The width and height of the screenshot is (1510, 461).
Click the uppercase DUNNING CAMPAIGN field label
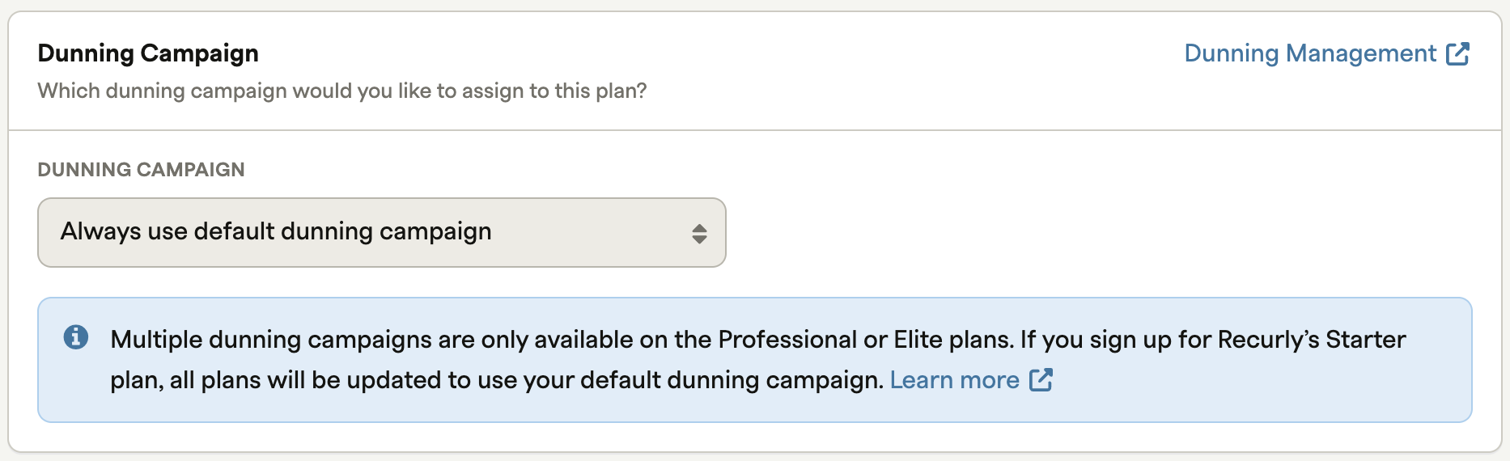coord(141,169)
